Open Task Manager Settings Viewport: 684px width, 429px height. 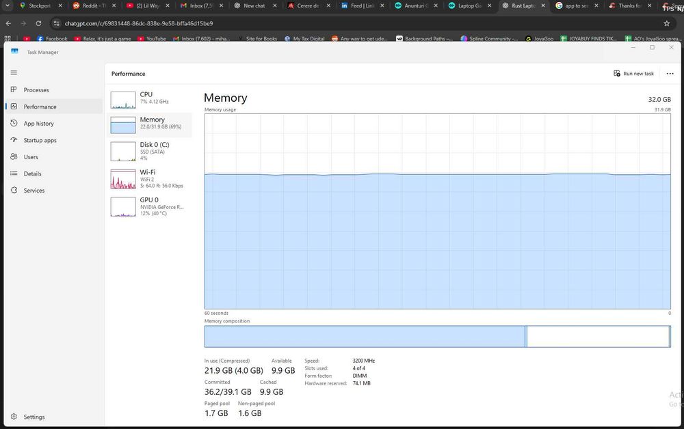click(54, 417)
